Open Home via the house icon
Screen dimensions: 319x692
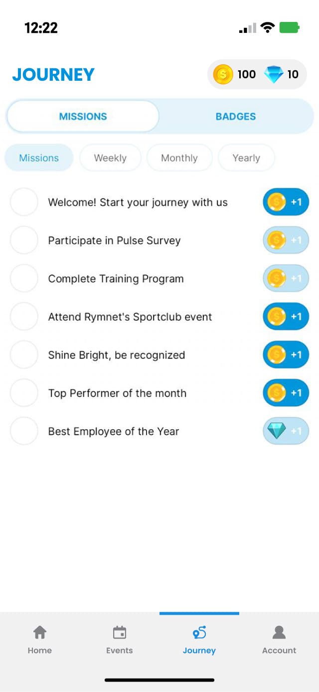pos(40,633)
